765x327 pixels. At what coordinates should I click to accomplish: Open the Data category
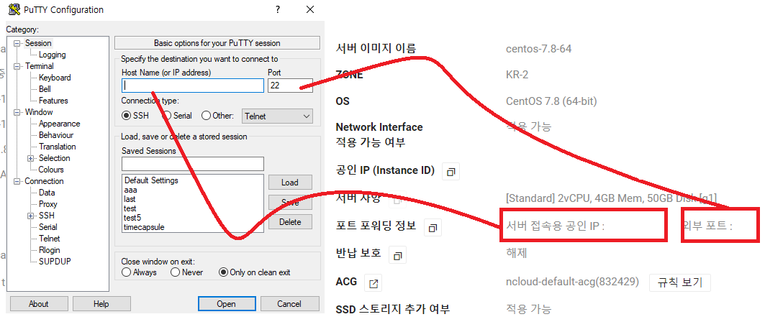47,193
